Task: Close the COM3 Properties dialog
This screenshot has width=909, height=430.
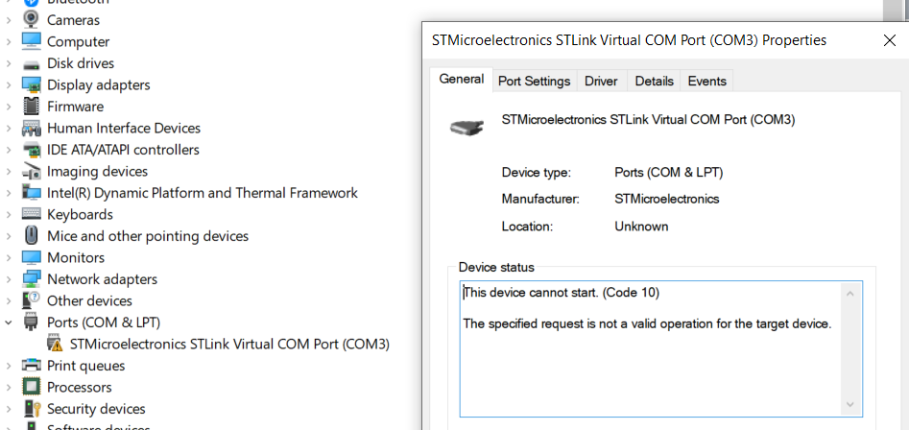Action: click(x=889, y=40)
